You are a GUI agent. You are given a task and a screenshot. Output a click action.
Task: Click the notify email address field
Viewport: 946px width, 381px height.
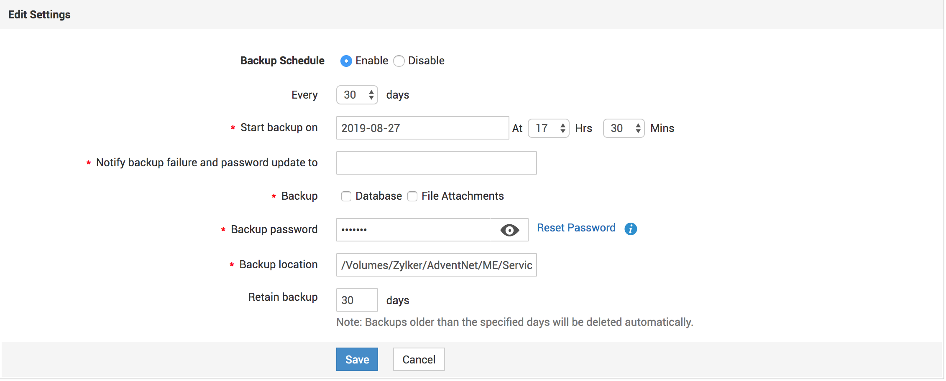pyautogui.click(x=436, y=163)
